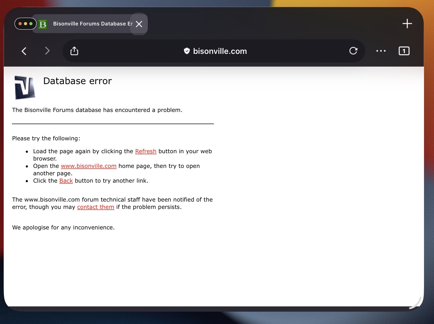Open the three-dot more options menu
The width and height of the screenshot is (434, 324).
pyautogui.click(x=381, y=51)
